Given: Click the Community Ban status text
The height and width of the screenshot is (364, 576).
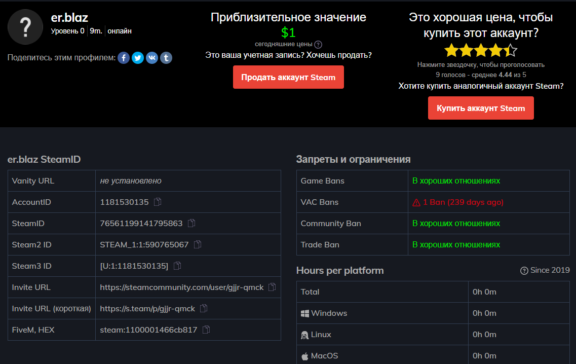Looking at the screenshot, I should coord(456,224).
